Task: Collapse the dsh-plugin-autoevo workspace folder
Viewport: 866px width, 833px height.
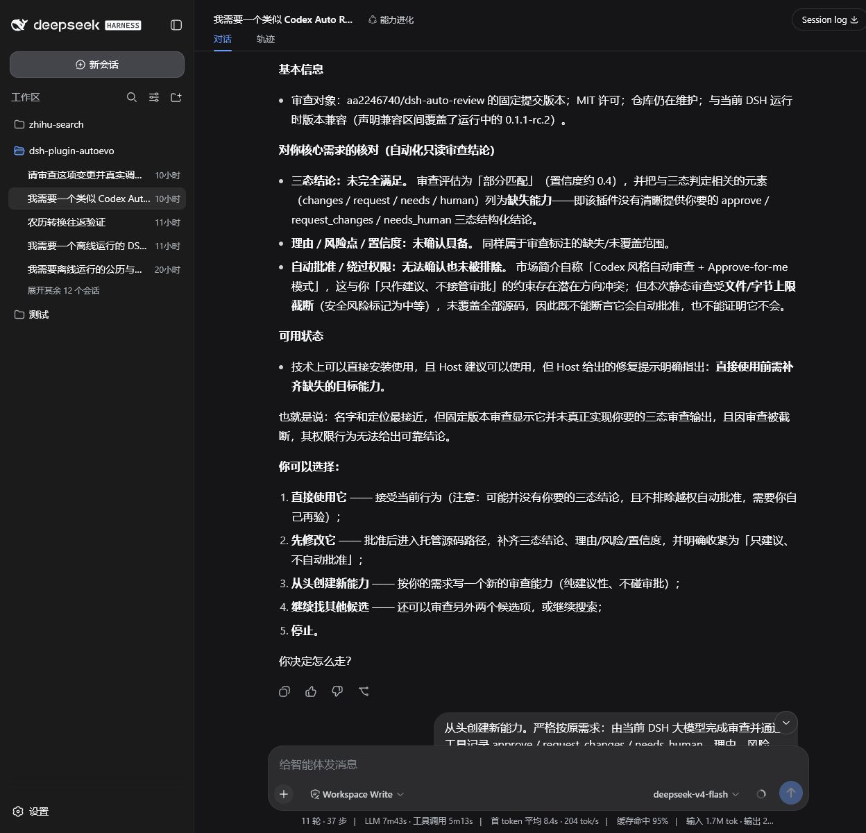Action: tap(97, 151)
